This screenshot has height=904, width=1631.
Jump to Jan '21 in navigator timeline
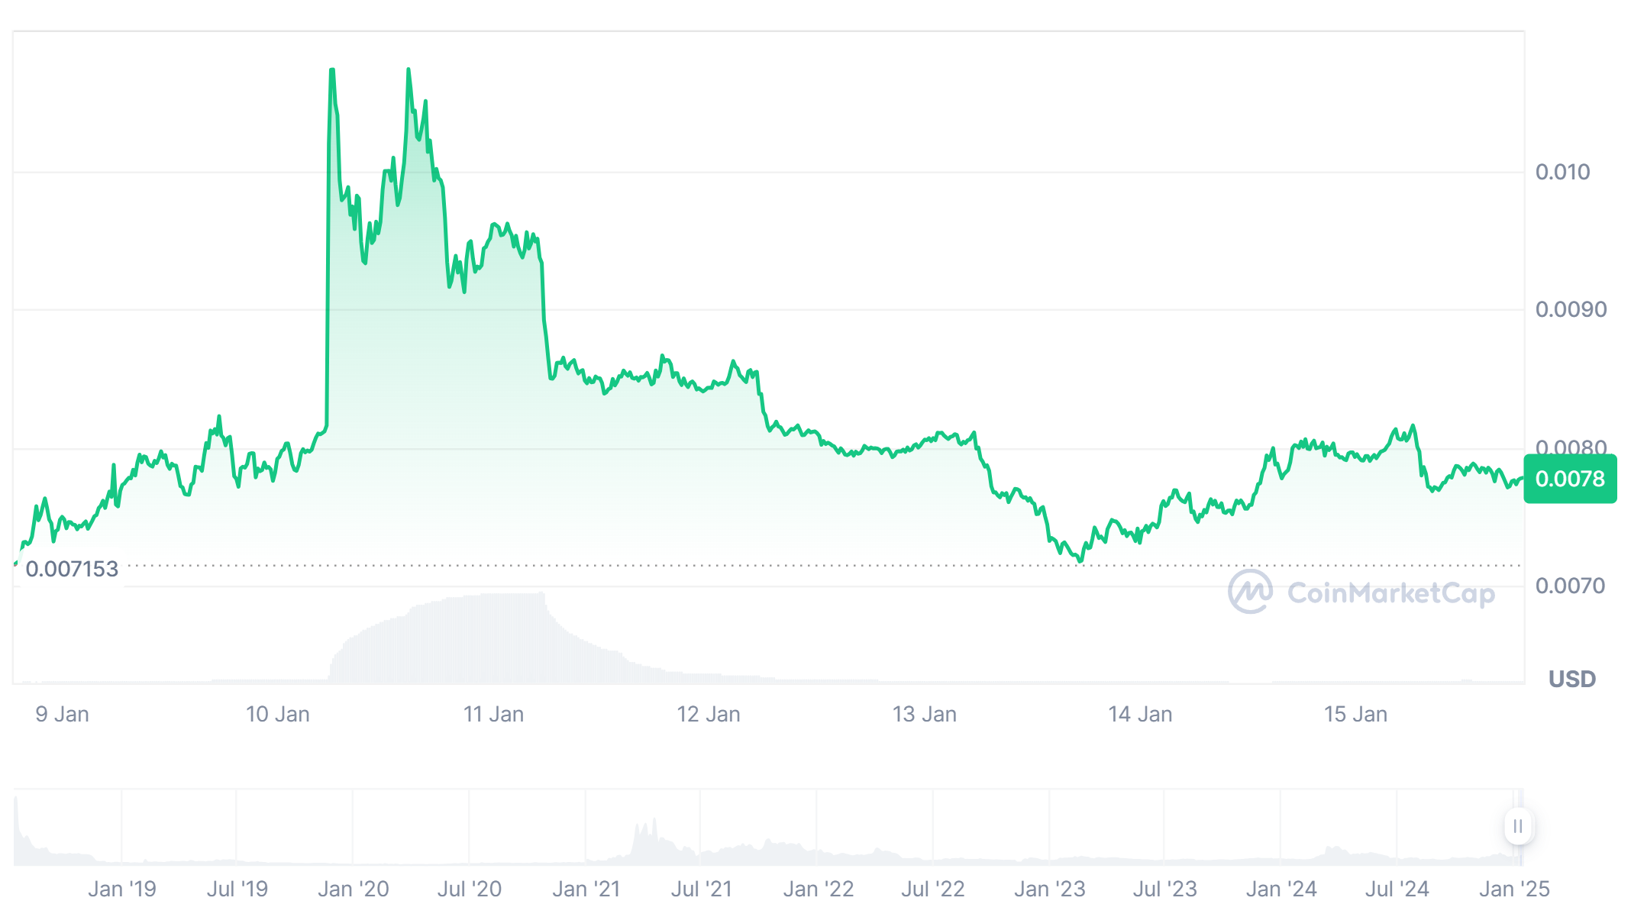pyautogui.click(x=586, y=889)
